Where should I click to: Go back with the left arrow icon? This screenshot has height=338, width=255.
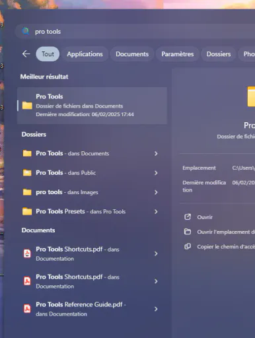click(26, 54)
